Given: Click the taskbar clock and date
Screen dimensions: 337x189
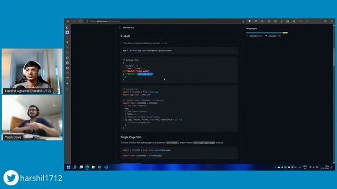Looking at the screenshot, I should [325, 167].
